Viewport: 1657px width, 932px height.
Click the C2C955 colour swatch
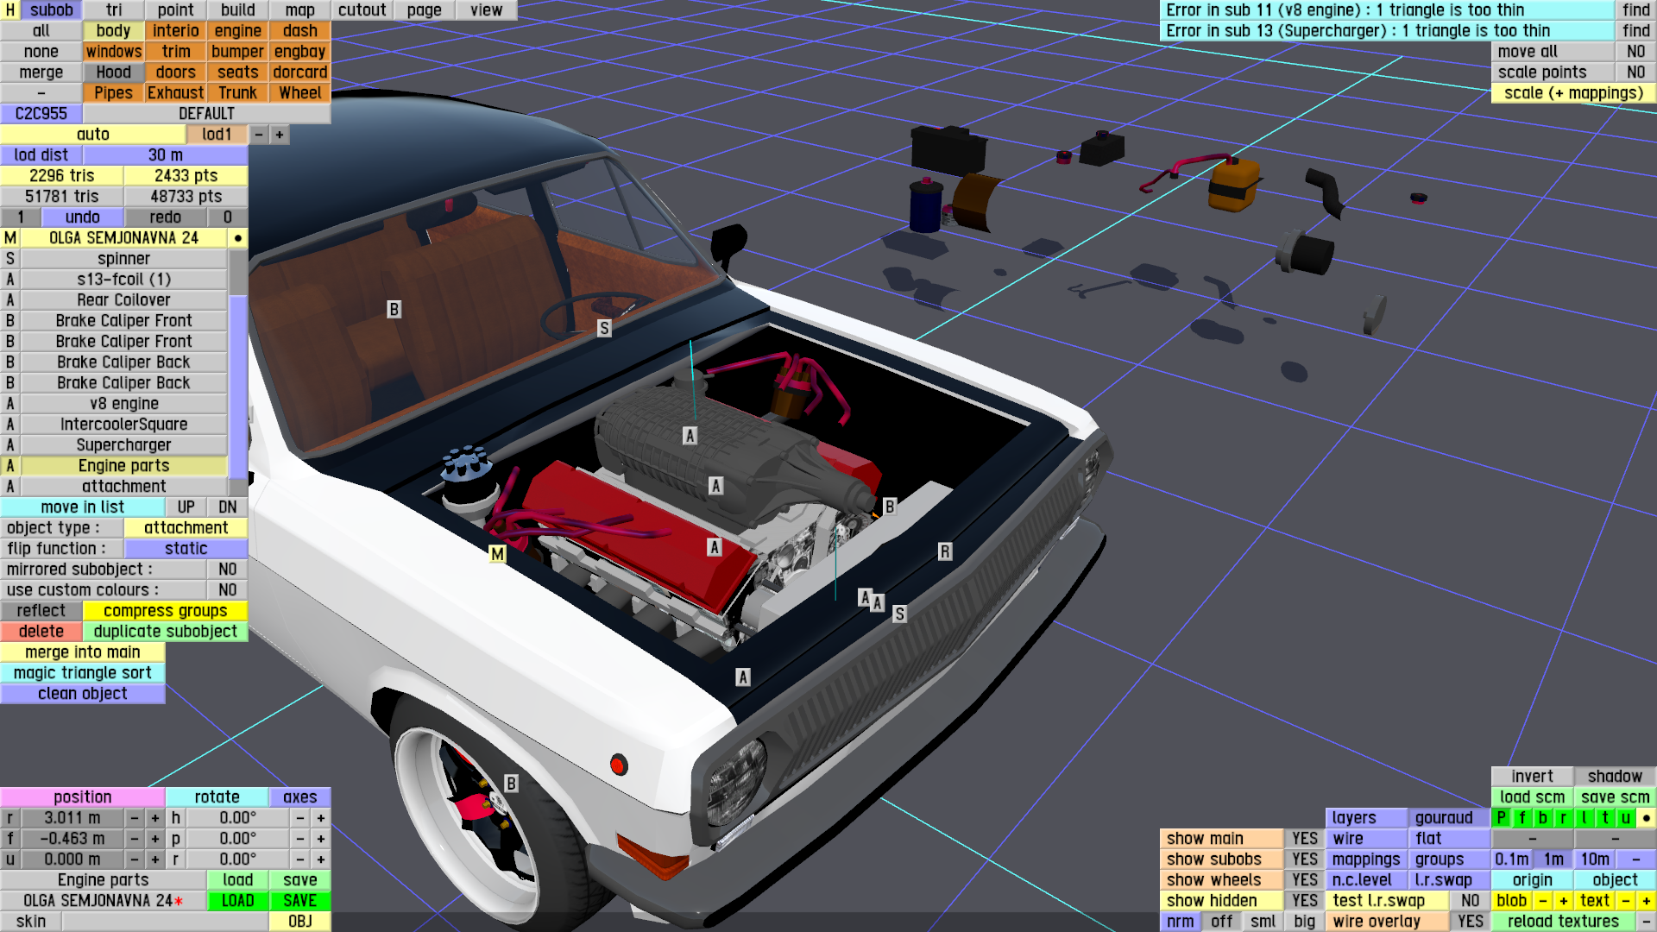coord(41,114)
